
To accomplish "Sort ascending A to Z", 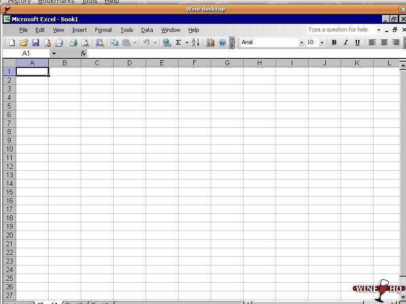I will [196, 43].
